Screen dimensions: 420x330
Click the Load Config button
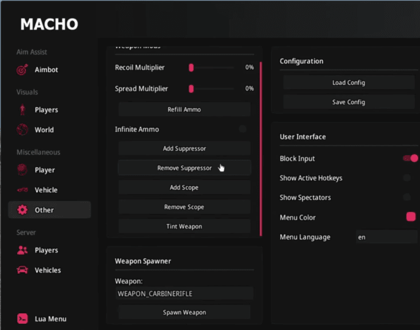click(348, 82)
